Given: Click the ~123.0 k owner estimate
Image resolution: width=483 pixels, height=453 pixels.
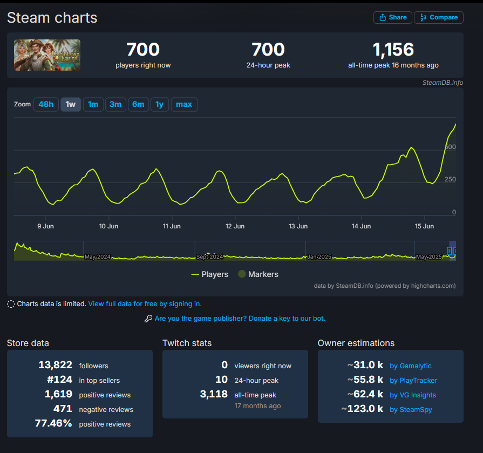Looking at the screenshot, I should coord(362,409).
